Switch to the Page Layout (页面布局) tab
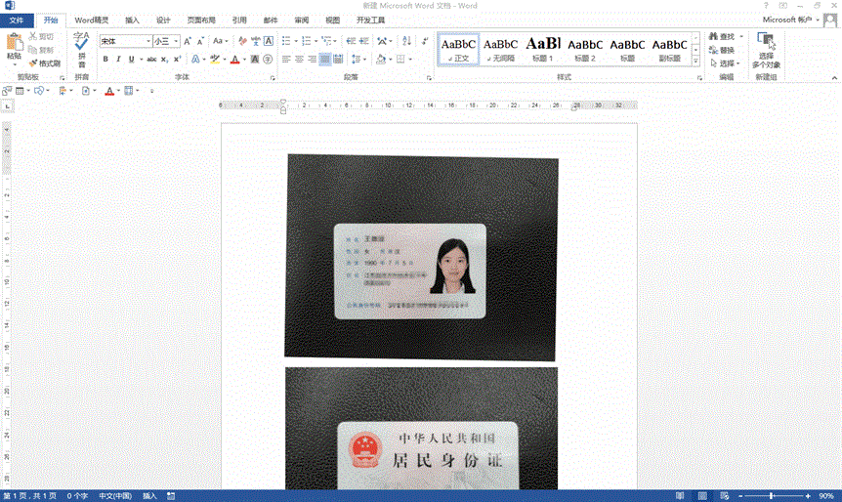 coord(201,20)
